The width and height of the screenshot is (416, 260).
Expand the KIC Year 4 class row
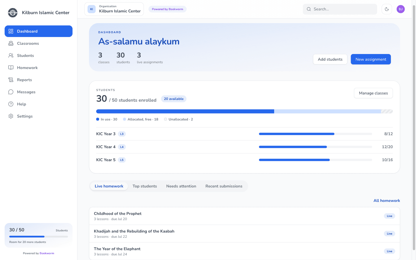coord(244,147)
